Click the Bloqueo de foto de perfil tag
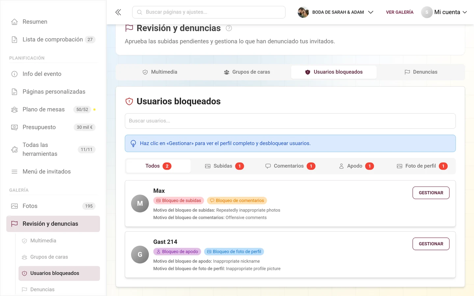474x296 pixels. pos(234,252)
